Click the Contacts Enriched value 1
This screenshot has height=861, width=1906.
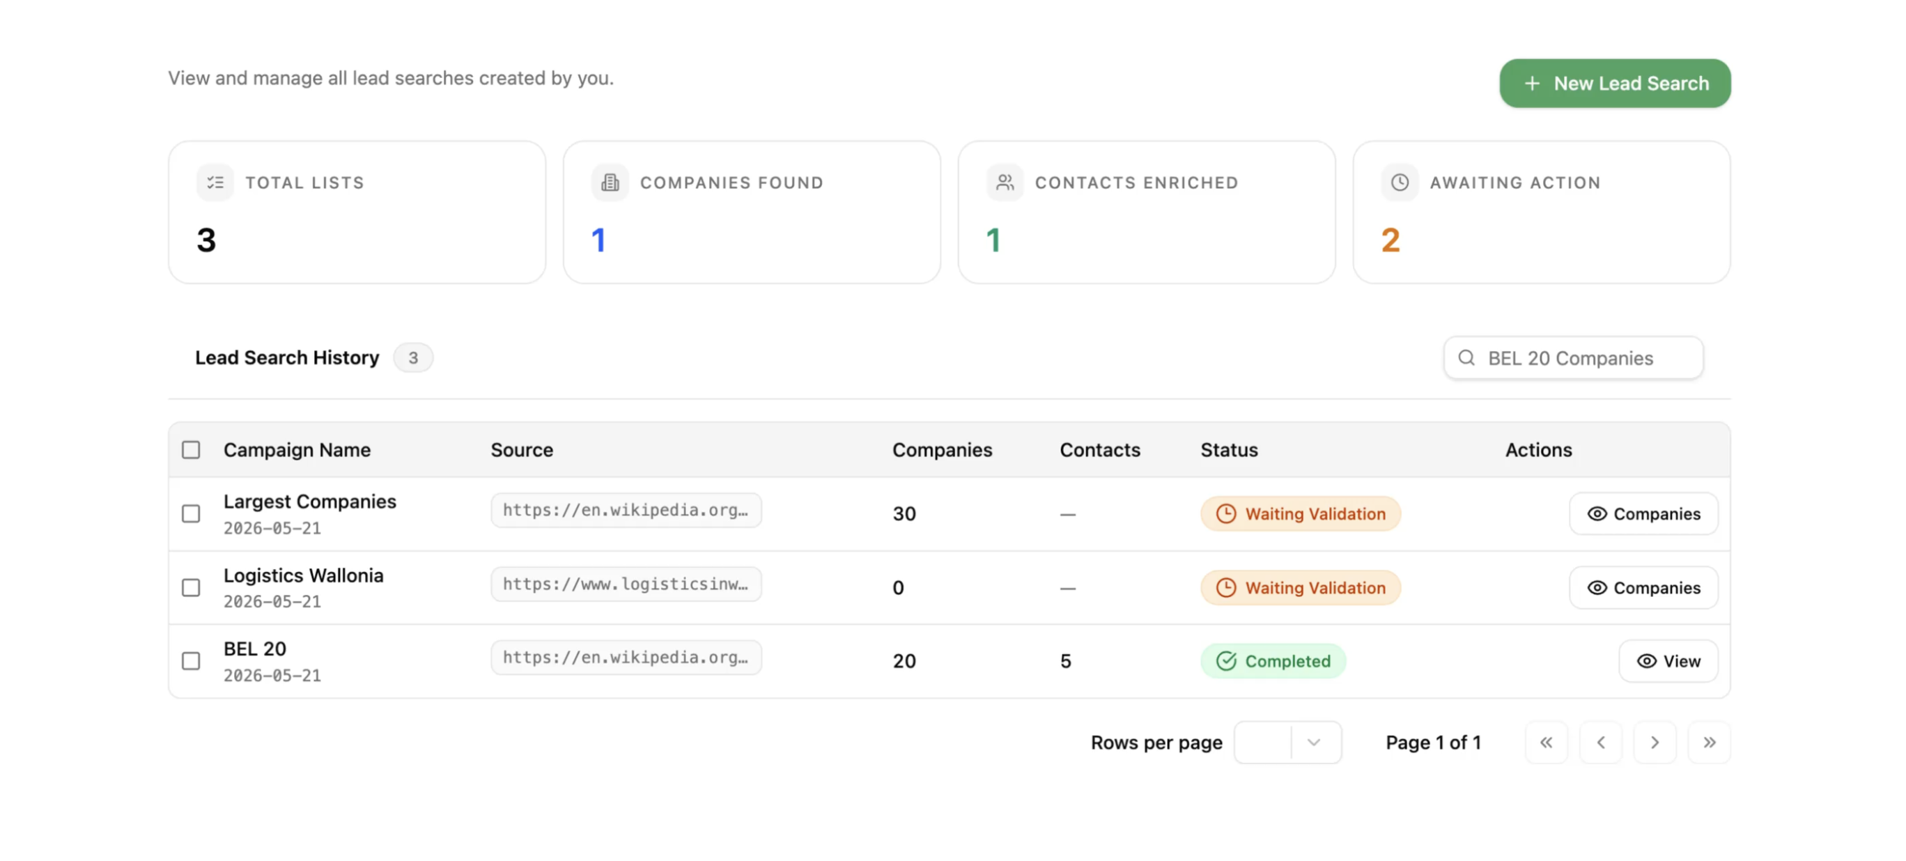993,240
